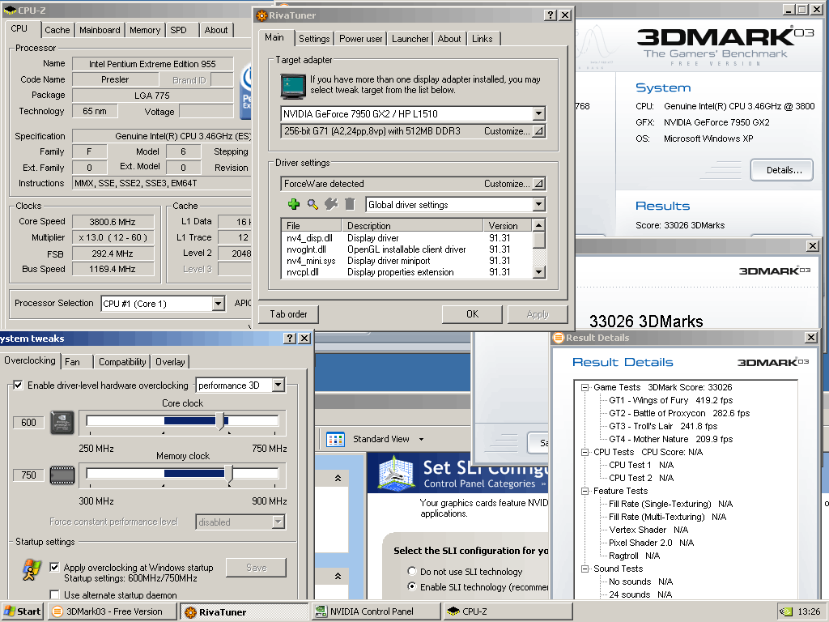Click the Standard View grid icon
This screenshot has width=829, height=622.
click(x=335, y=440)
